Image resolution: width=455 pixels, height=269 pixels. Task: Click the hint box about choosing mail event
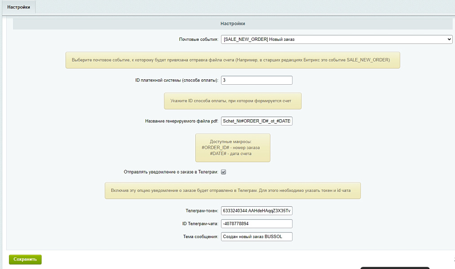coord(233,60)
